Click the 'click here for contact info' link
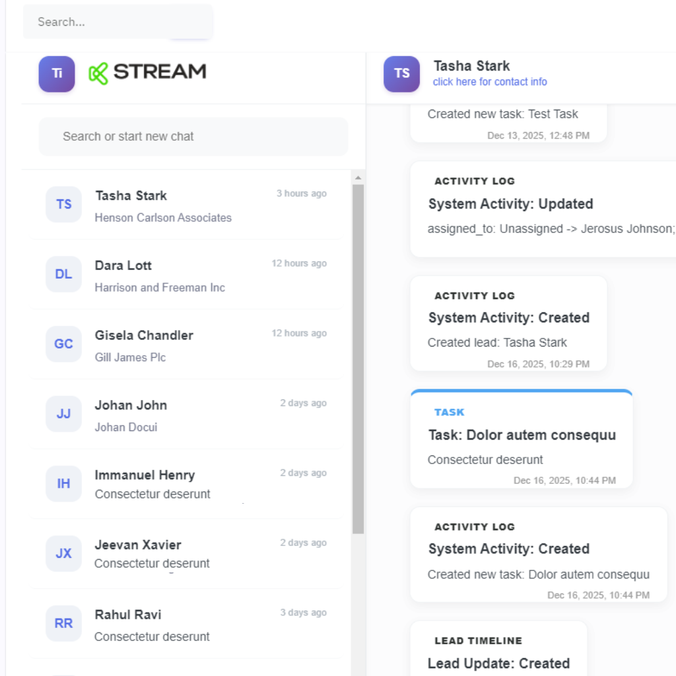Screen dimensions: 676x676 tap(490, 82)
